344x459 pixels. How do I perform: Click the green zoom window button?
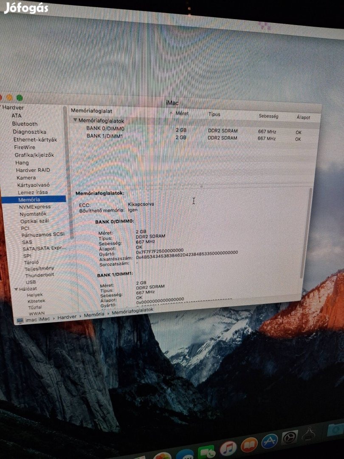[20, 98]
